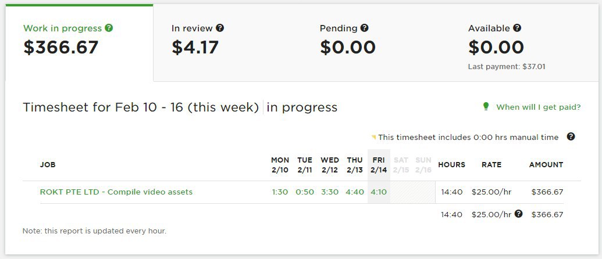This screenshot has width=602, height=259.
Task: Open ROKT PTE LTD job link
Action: tap(116, 192)
